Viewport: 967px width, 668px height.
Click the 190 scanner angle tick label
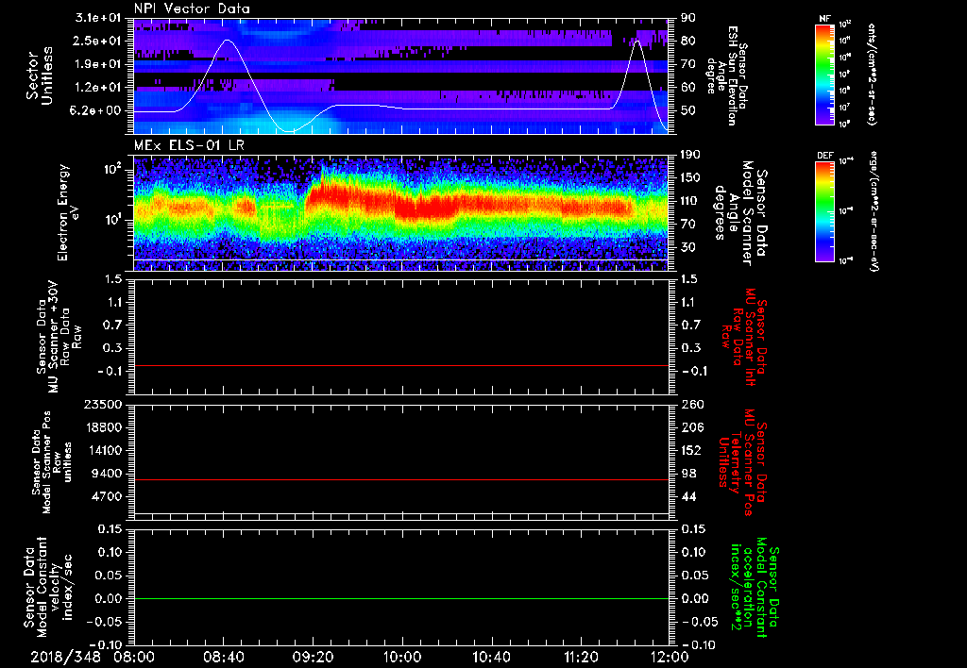(x=690, y=155)
